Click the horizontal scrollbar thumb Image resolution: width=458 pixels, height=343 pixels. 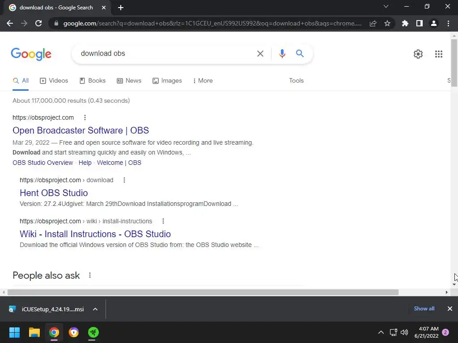click(x=203, y=292)
